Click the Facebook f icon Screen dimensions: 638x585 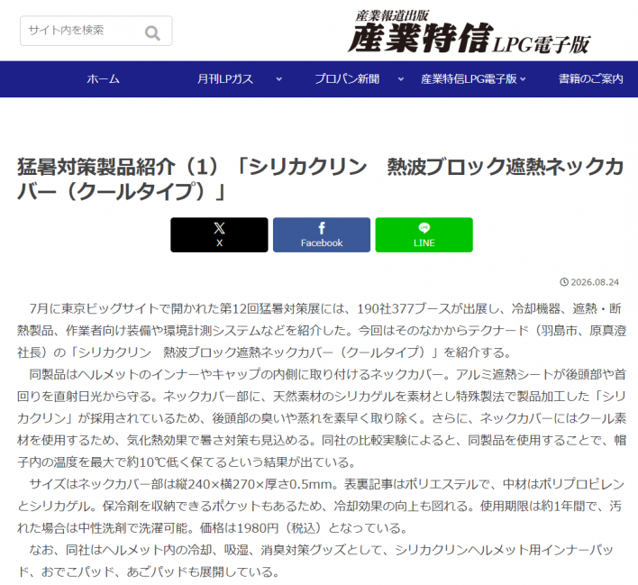[322, 228]
